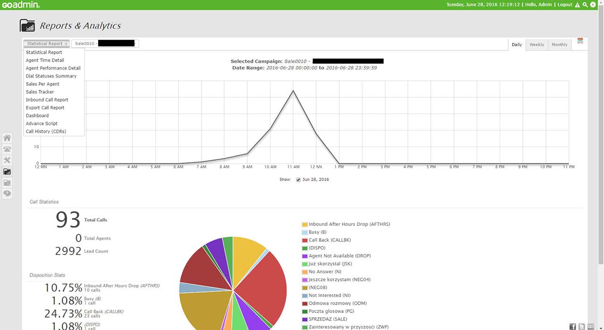Click the Poczta glosowa (PG) legend label

pyautogui.click(x=331, y=311)
